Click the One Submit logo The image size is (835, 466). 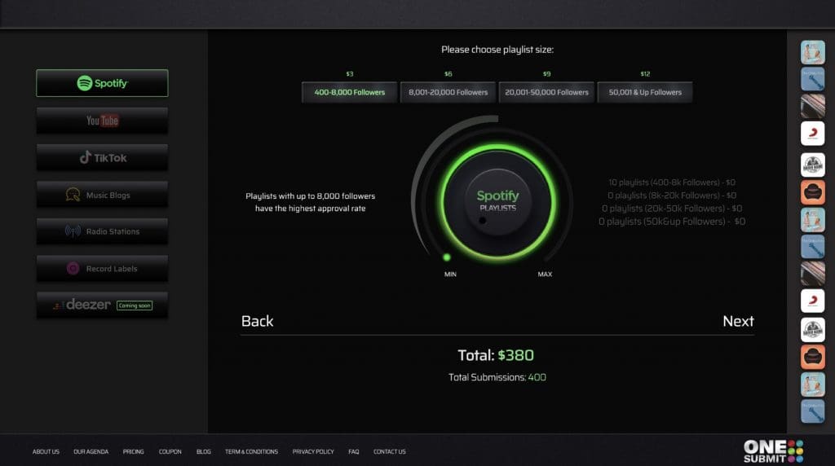click(773, 451)
